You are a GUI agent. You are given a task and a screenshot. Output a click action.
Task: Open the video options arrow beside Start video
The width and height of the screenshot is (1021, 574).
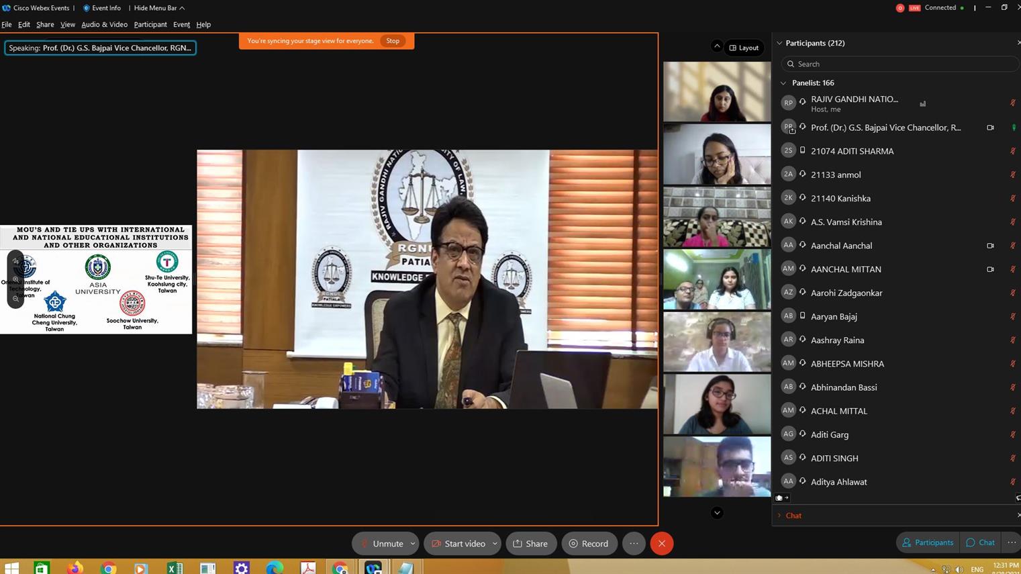click(495, 544)
